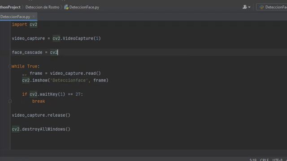Open the DeteccionFace run configuration selector
Viewport: 287px width, 161px height.
click(x=272, y=7)
